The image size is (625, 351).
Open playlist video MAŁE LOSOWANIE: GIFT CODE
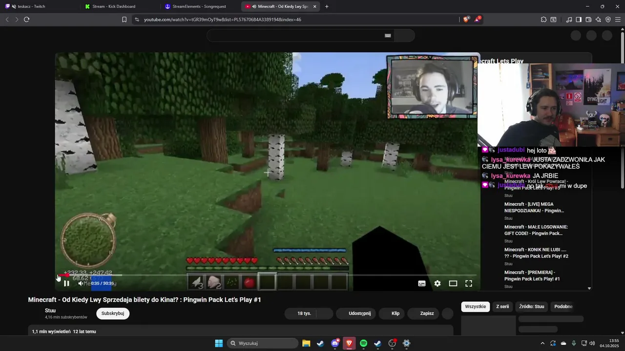coord(536,230)
